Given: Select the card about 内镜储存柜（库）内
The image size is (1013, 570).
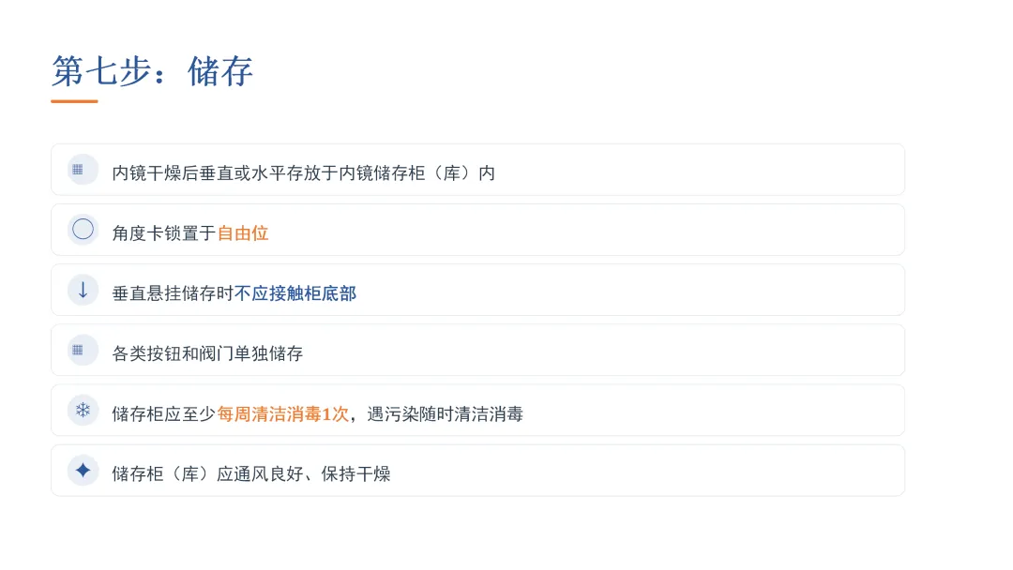Looking at the screenshot, I should [478, 170].
